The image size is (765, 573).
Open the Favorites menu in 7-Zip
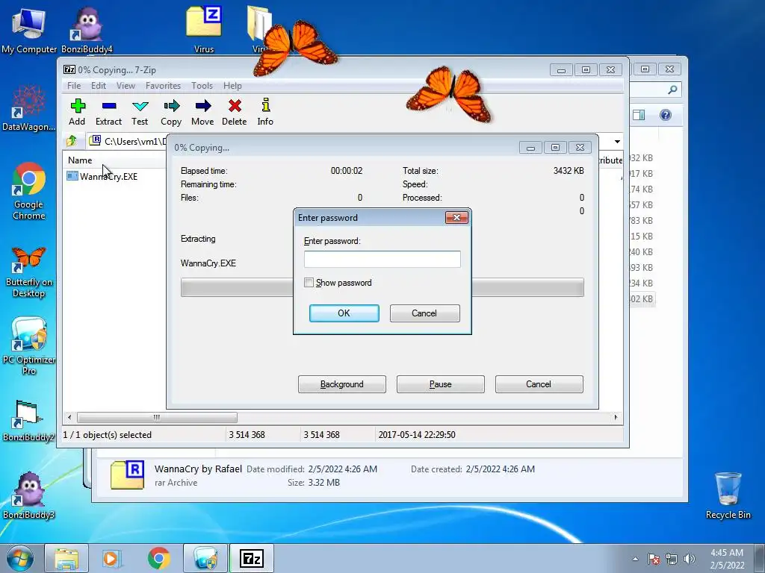coord(163,86)
